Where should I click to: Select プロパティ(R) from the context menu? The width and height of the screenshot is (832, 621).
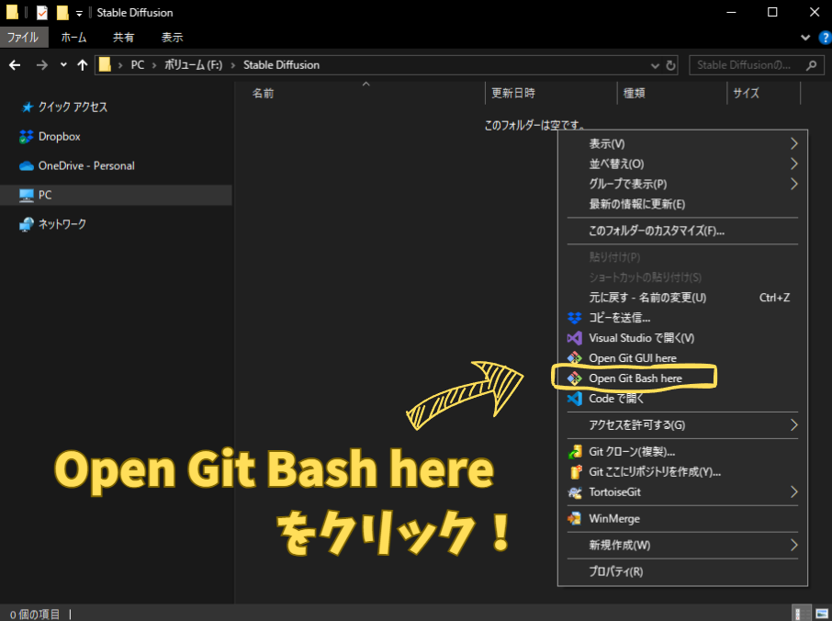click(615, 571)
